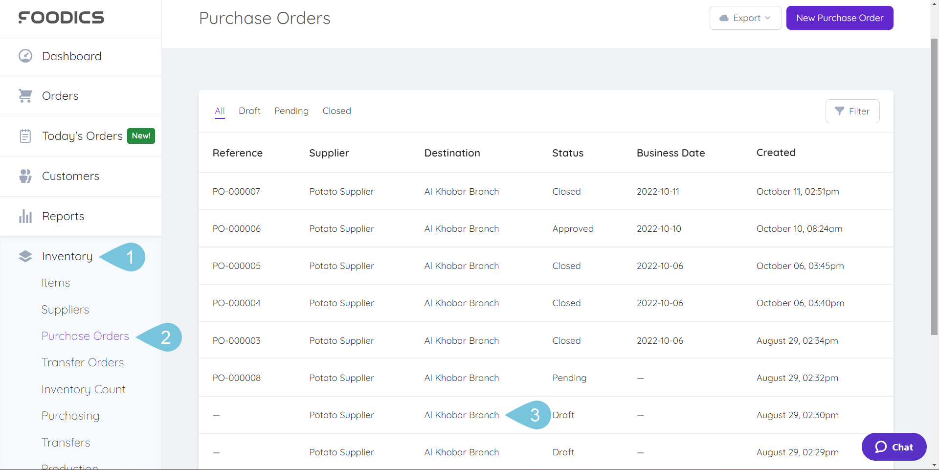This screenshot has width=939, height=470.
Task: Open Suppliers from the sidebar
Action: tap(65, 309)
